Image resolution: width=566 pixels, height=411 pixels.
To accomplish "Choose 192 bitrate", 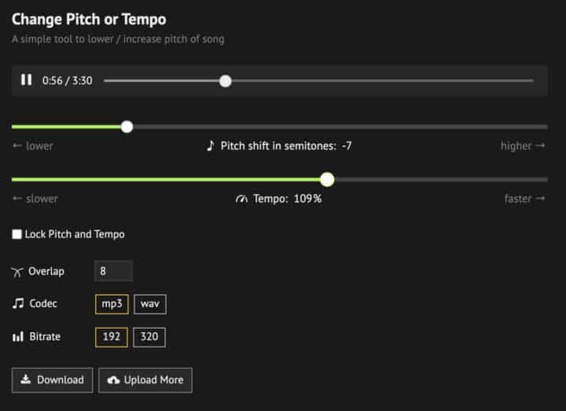I will click(x=112, y=337).
